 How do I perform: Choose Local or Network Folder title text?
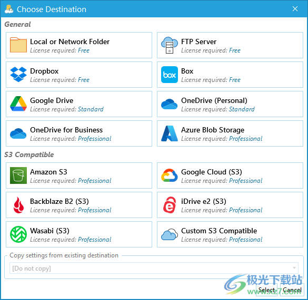[69, 42]
